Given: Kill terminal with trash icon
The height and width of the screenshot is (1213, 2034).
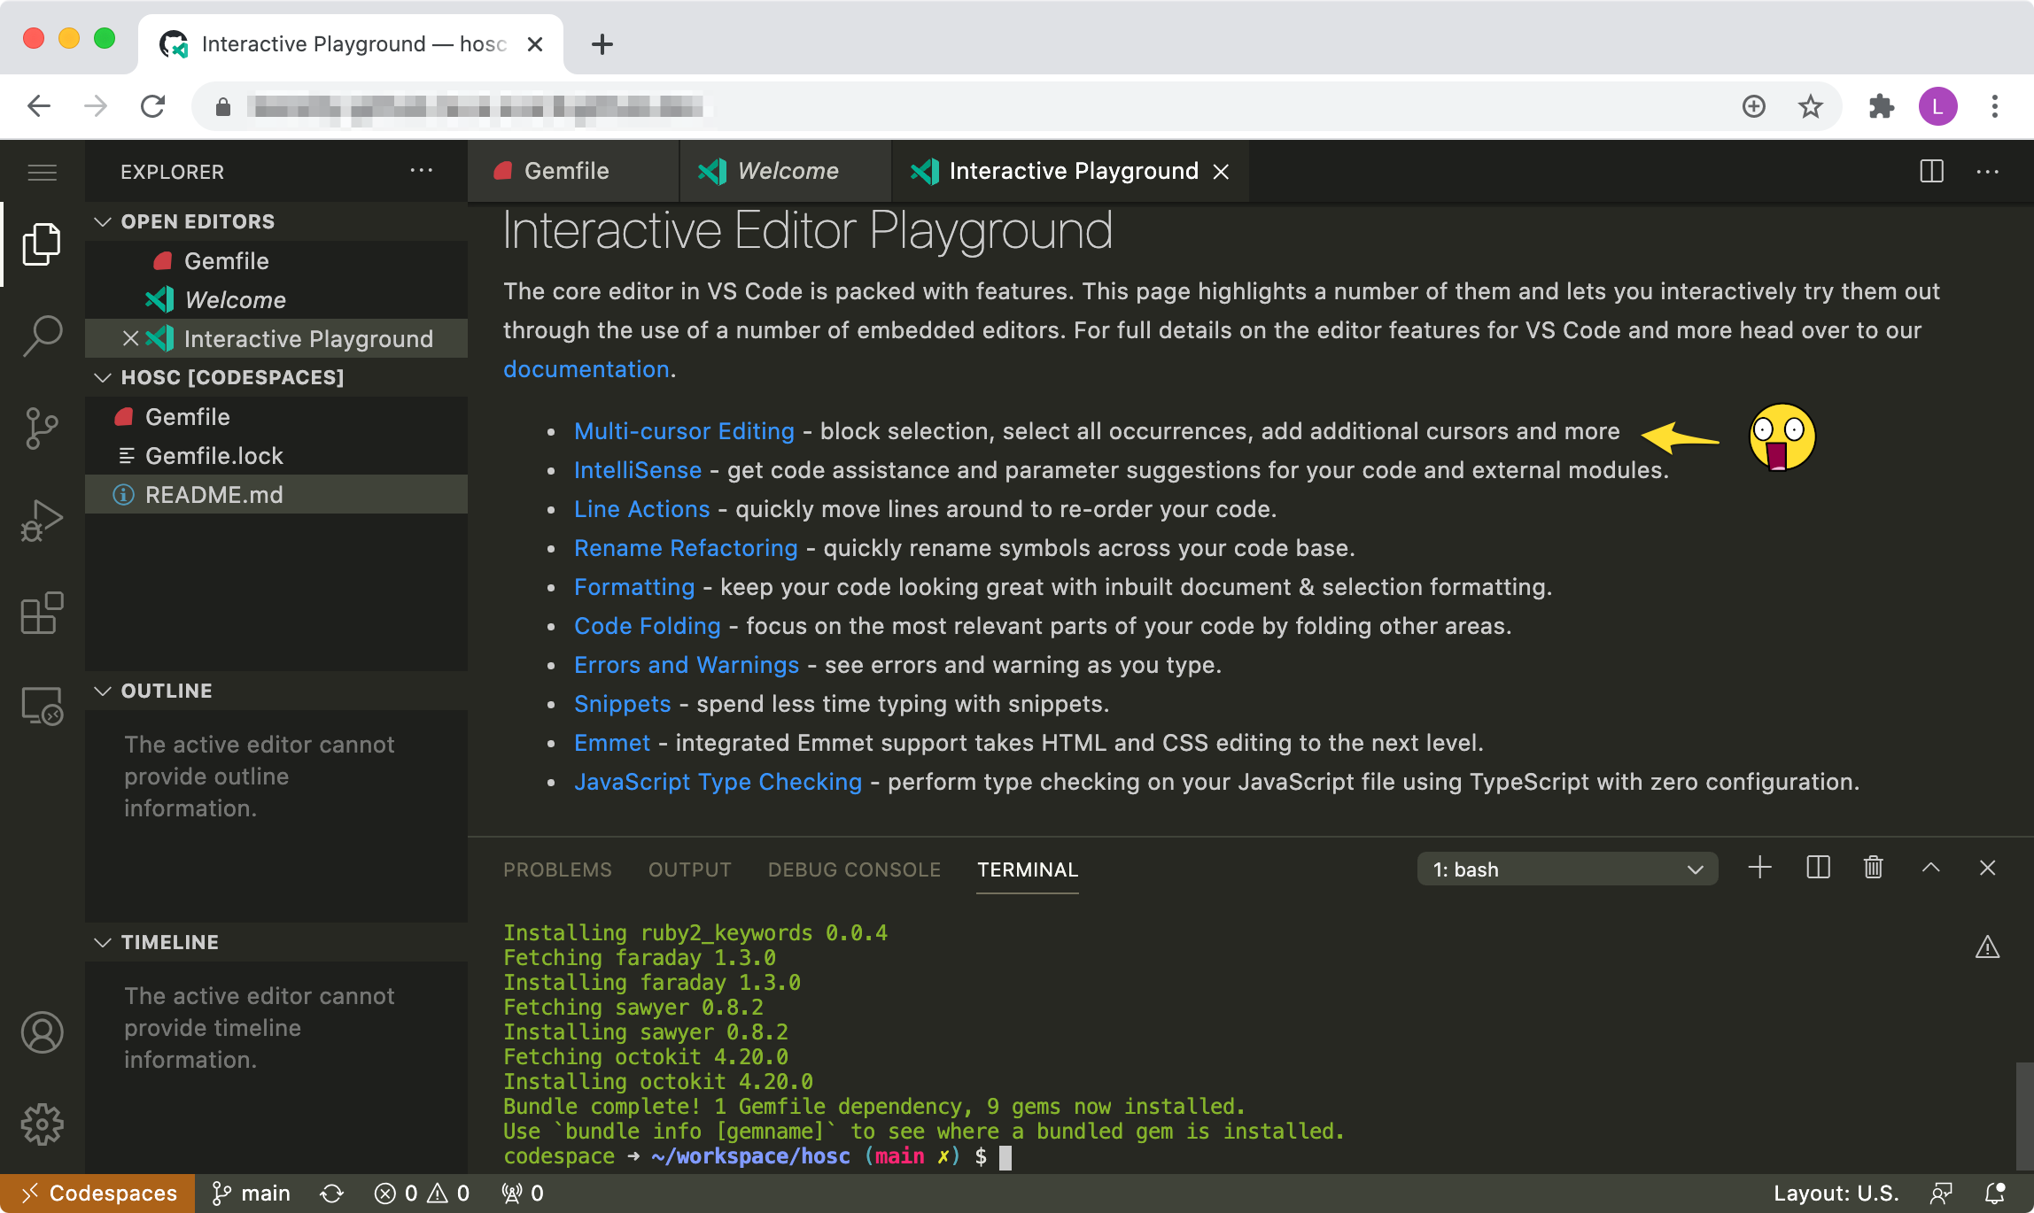Looking at the screenshot, I should click(1873, 868).
